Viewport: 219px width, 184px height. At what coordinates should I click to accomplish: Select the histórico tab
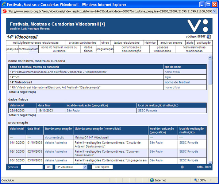click(x=150, y=43)
